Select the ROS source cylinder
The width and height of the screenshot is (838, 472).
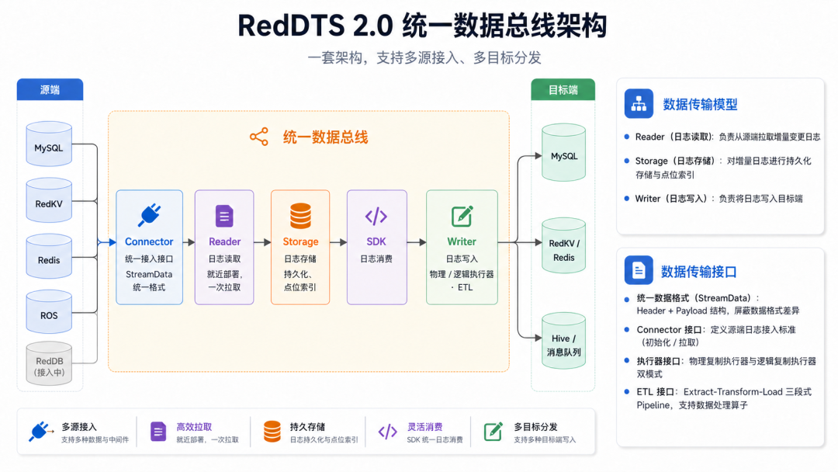[49, 311]
